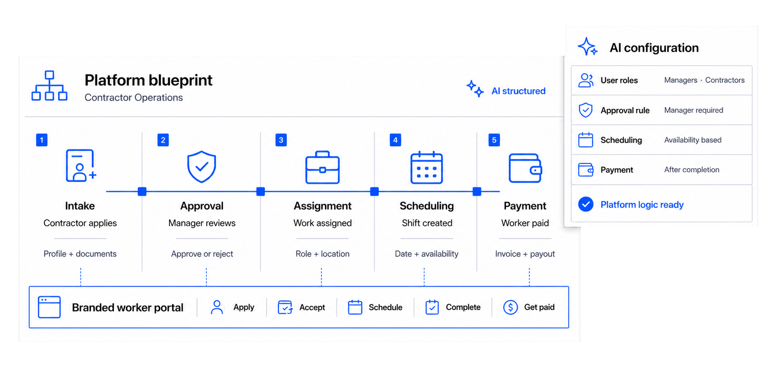Click the 'Work assigned' text

coord(322,223)
